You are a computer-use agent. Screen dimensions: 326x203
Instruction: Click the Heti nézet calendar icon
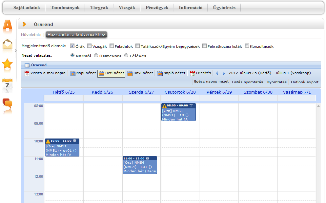(101, 73)
